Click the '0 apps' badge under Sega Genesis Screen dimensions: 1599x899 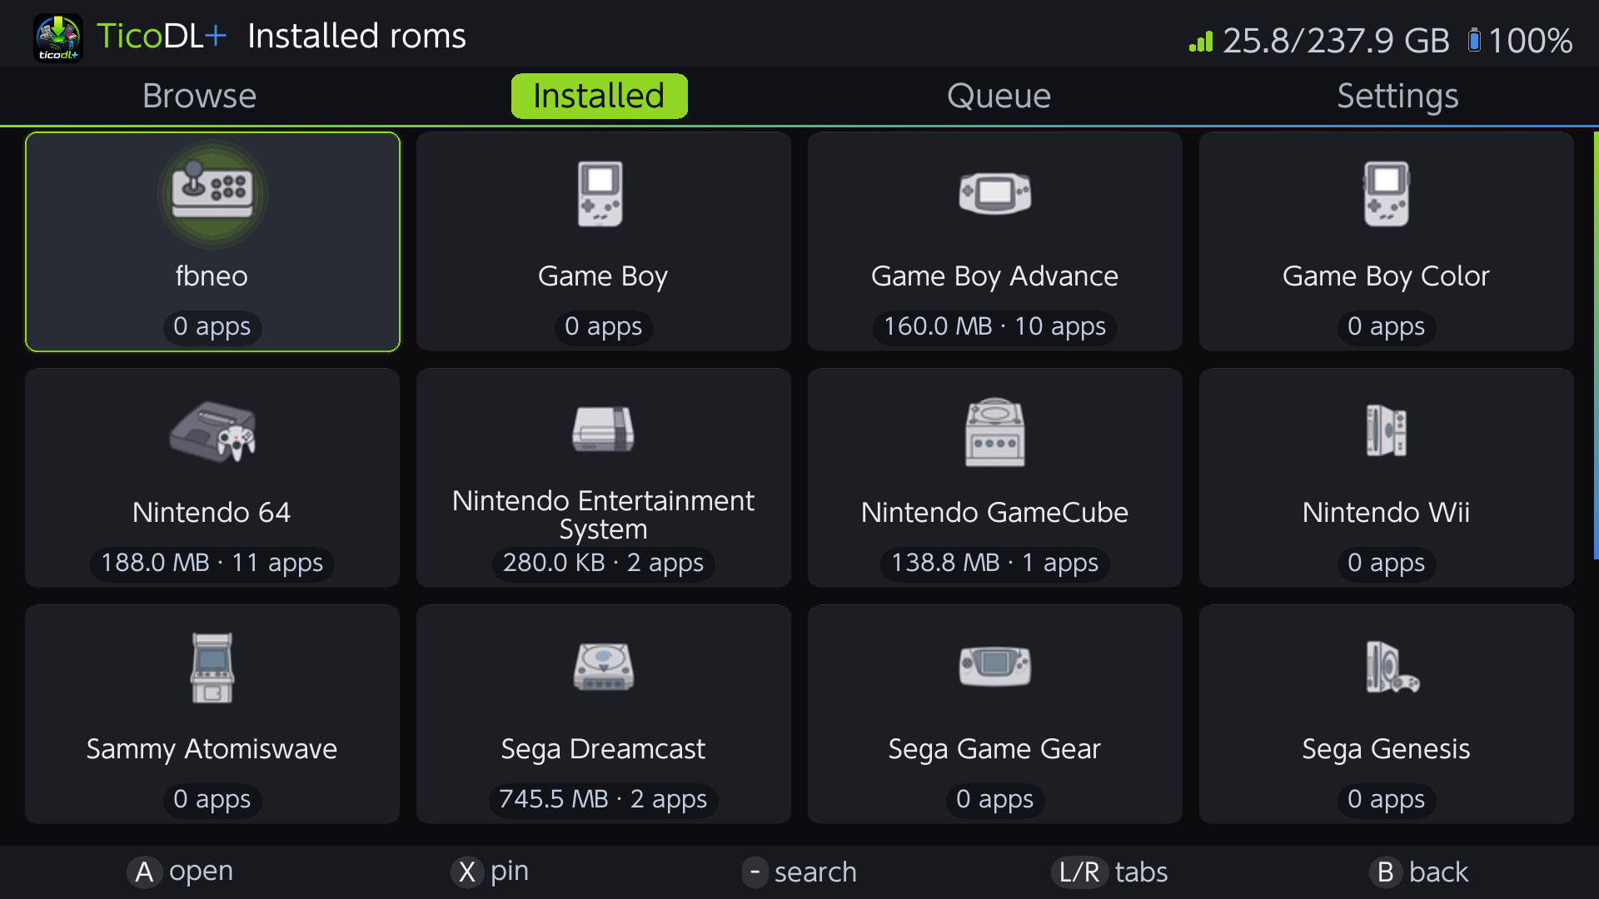[x=1386, y=799]
